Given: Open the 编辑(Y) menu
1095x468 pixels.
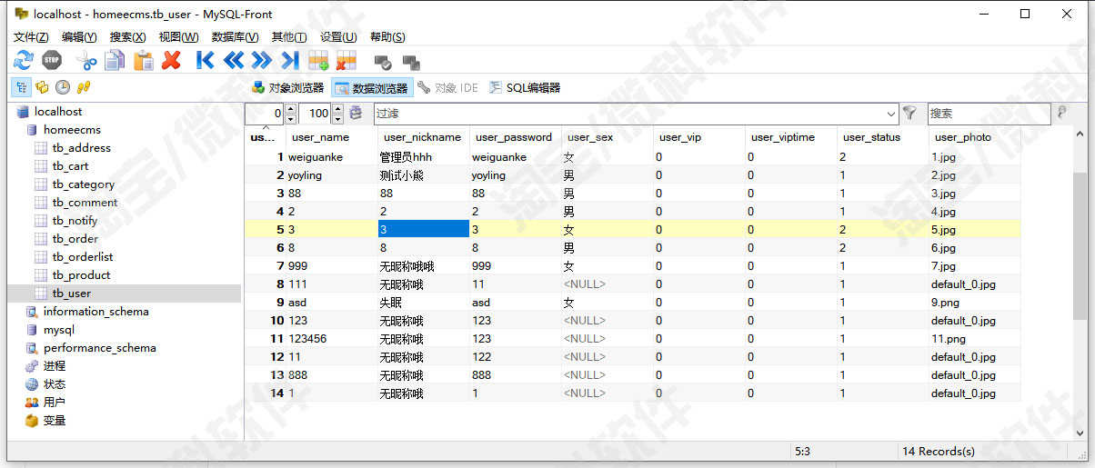Looking at the screenshot, I should point(79,37).
